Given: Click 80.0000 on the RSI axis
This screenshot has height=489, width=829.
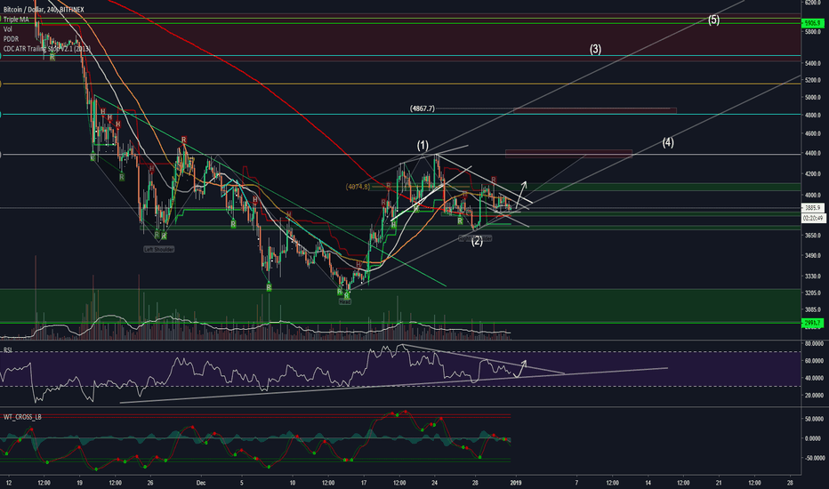Looking at the screenshot, I should coord(814,343).
